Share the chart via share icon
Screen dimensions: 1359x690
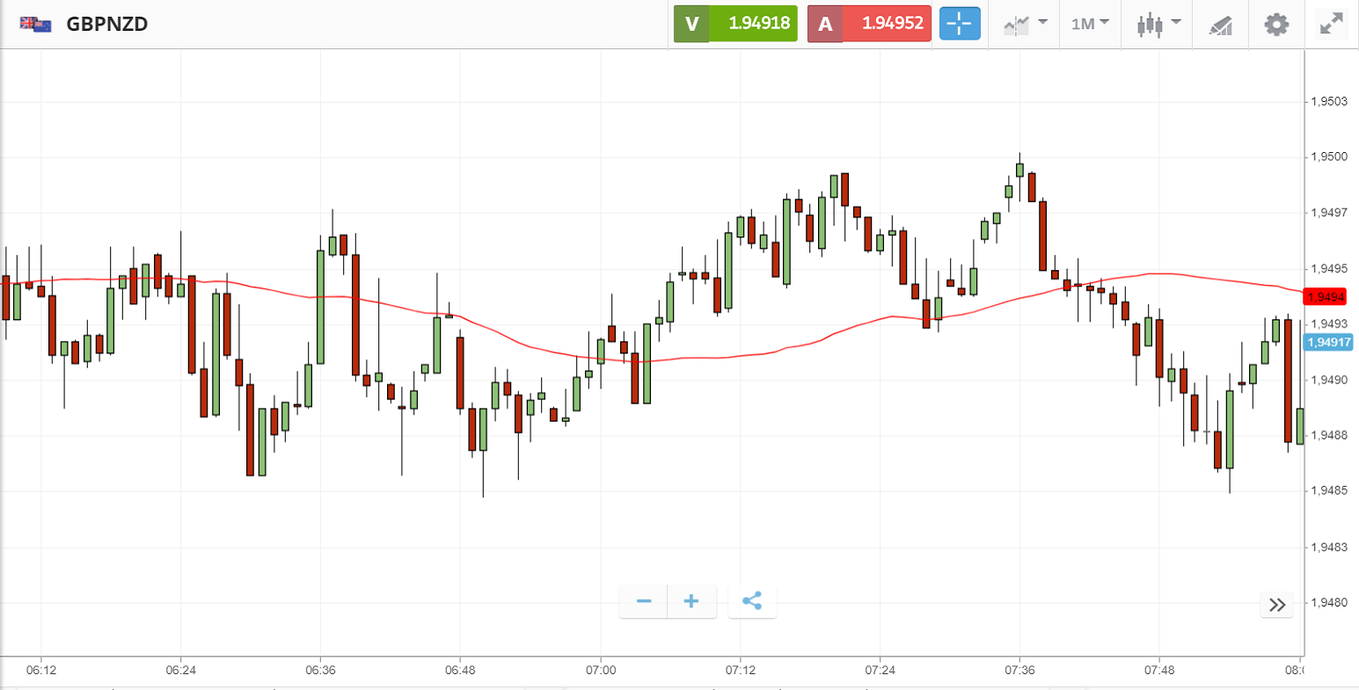[x=752, y=601]
